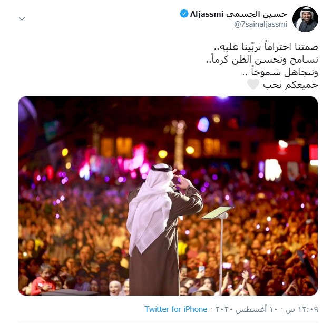The width and height of the screenshot is (332, 323).
Task: Click the words جميعكم نحب
Action: click(290, 85)
